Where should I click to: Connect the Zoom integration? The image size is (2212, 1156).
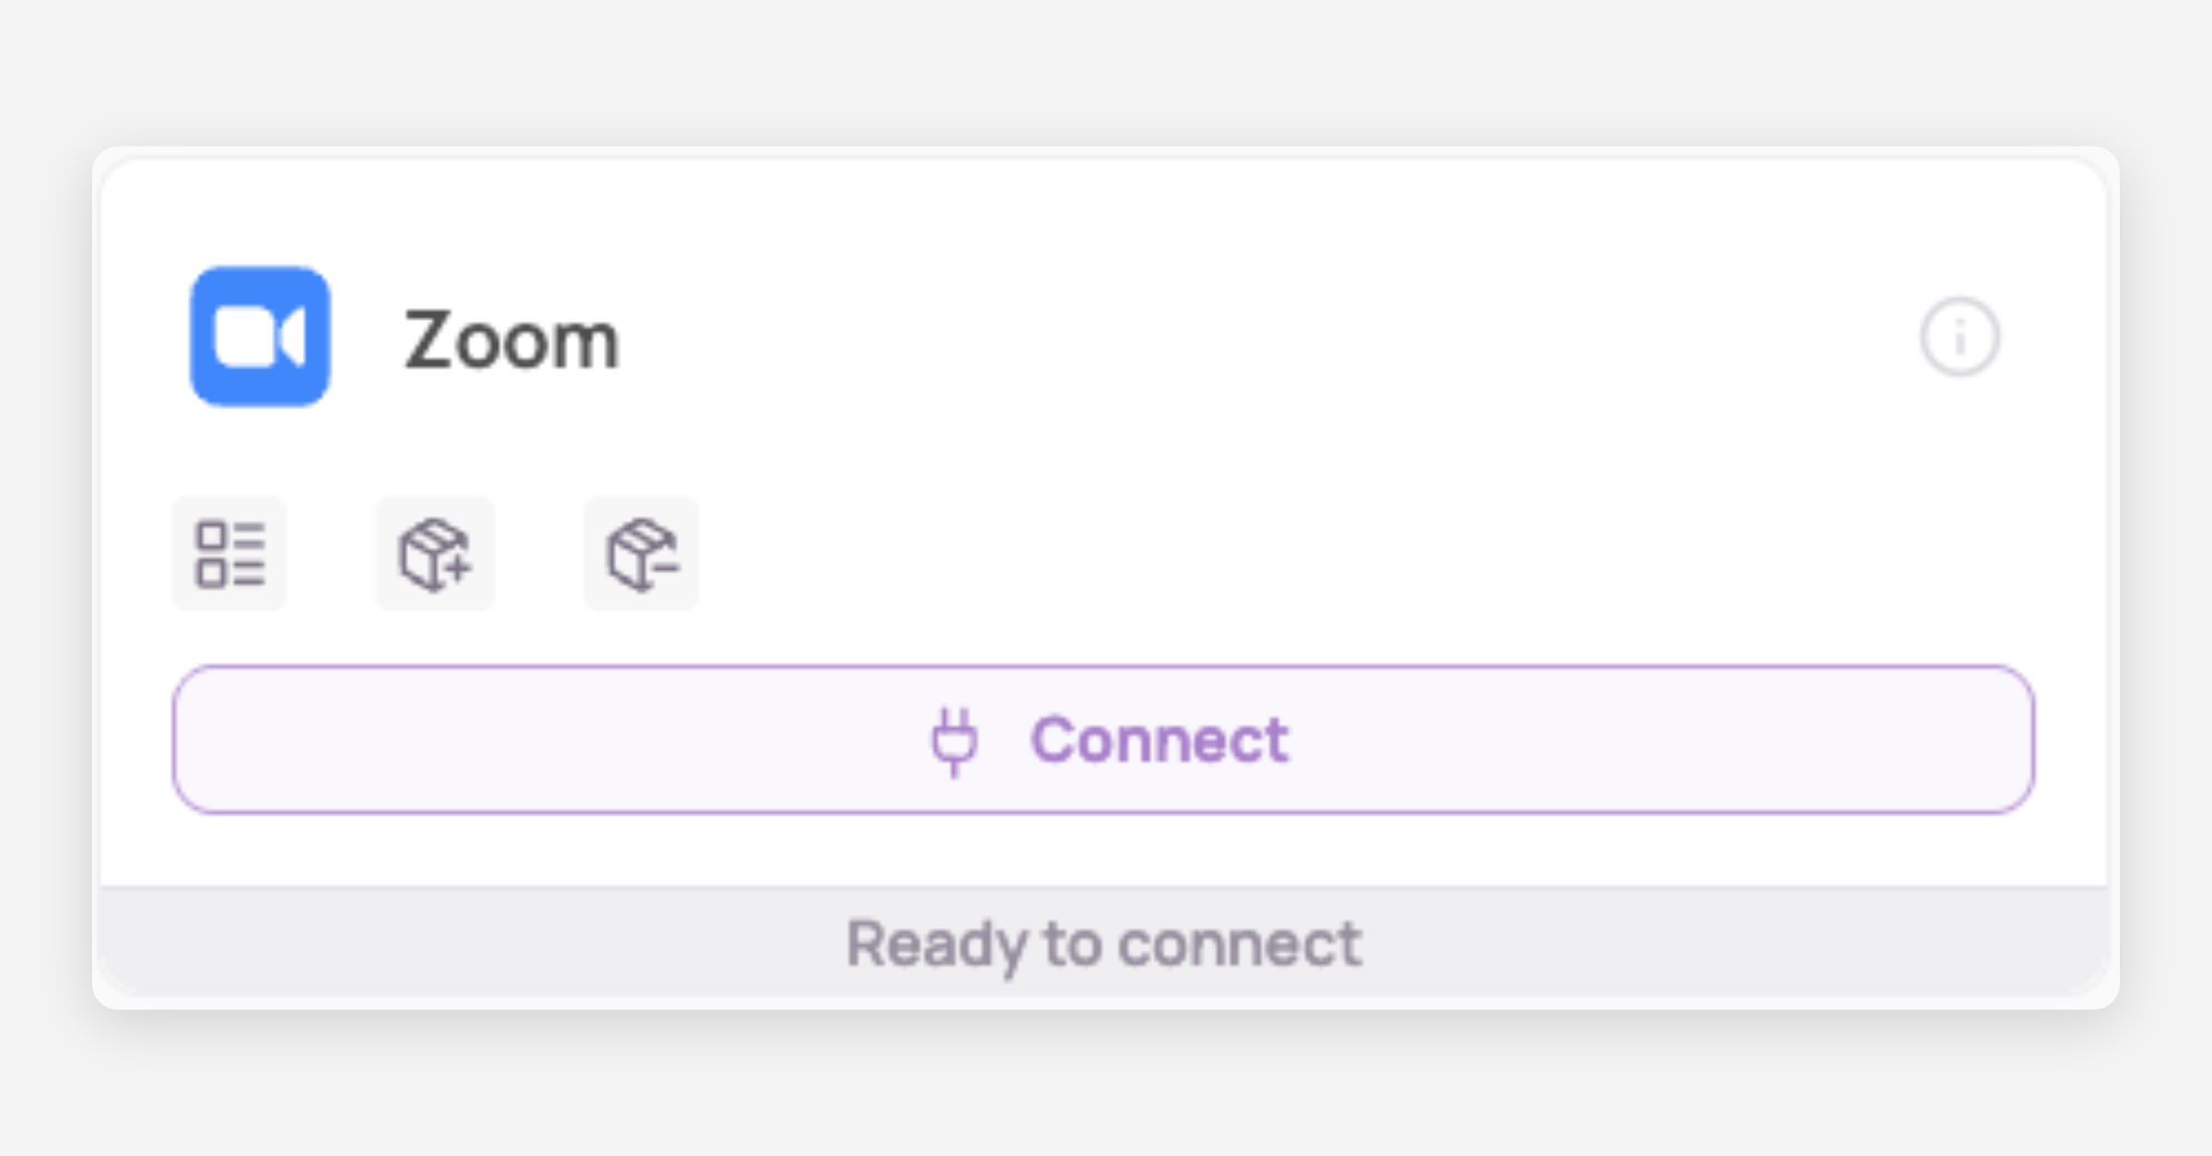[x=1104, y=739]
